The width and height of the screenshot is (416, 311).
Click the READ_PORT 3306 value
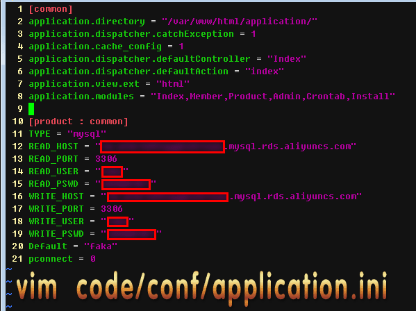click(106, 158)
